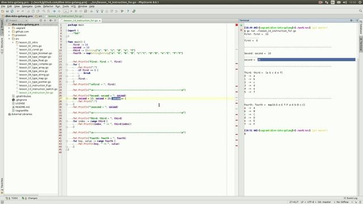Select Vagrantfile in project tree
Screen dimensions: 363x204
[22, 110]
